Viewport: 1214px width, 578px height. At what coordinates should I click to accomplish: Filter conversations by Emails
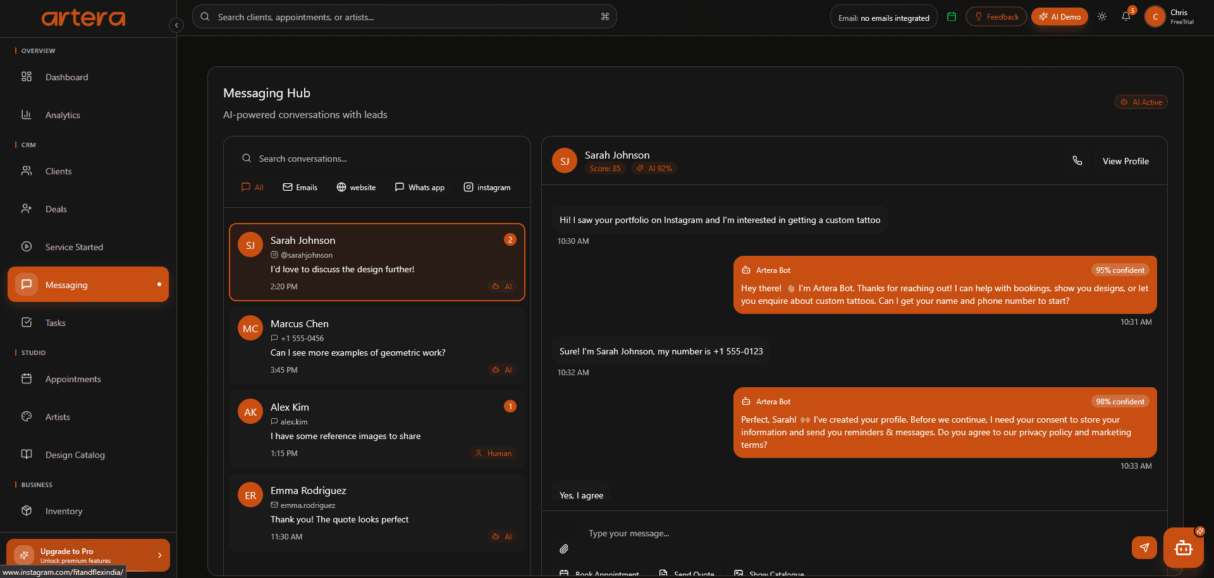click(300, 188)
